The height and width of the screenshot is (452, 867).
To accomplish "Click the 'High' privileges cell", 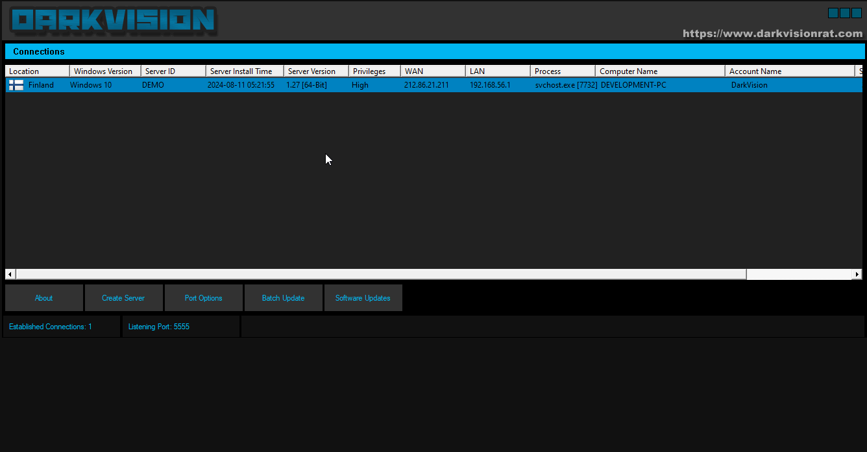I will pyautogui.click(x=360, y=85).
